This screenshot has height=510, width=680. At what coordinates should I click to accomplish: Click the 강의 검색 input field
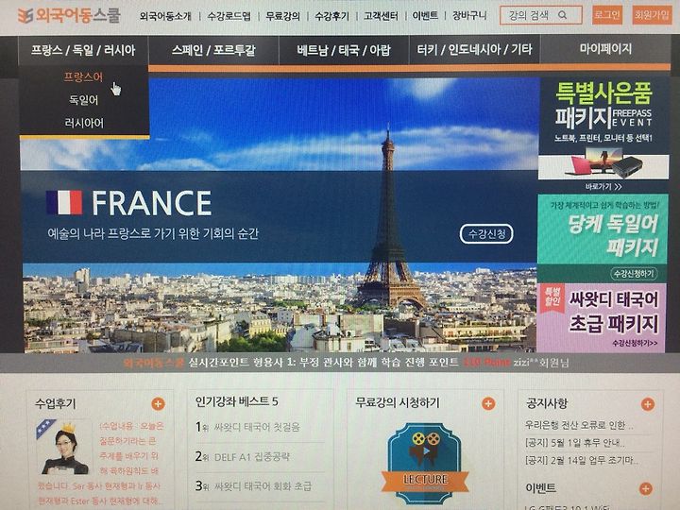click(x=540, y=15)
